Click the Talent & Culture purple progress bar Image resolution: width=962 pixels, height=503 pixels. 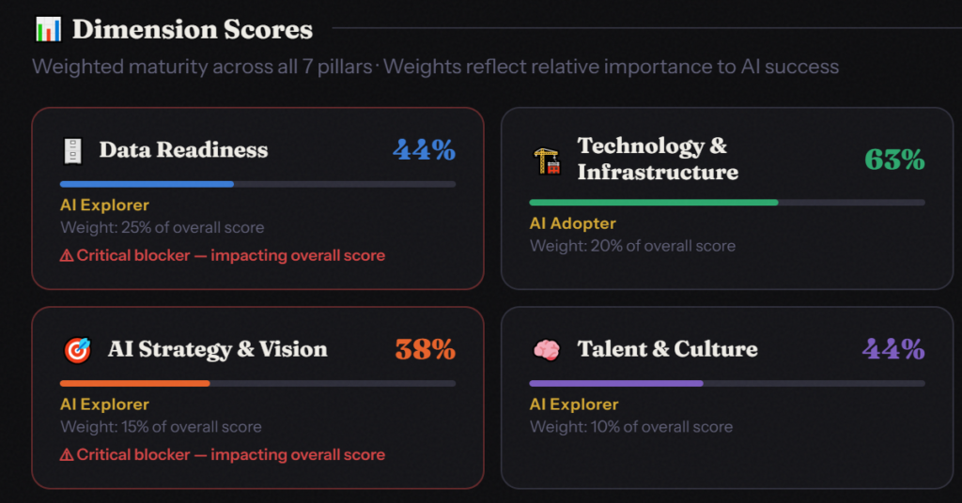615,383
